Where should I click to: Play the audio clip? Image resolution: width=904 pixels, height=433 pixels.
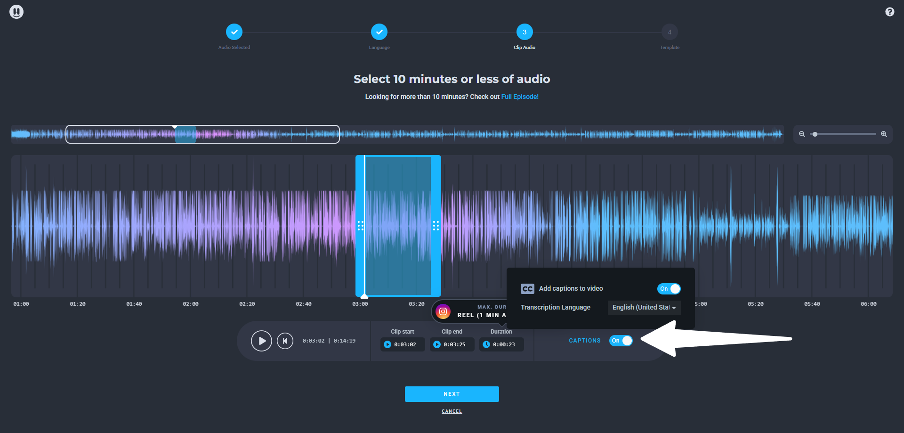[261, 341]
